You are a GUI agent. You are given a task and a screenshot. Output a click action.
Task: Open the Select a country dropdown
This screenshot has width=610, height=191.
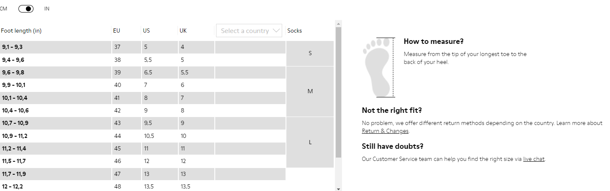249,31
